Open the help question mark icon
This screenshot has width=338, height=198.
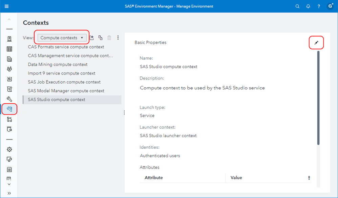pyautogui.click(x=319, y=6)
